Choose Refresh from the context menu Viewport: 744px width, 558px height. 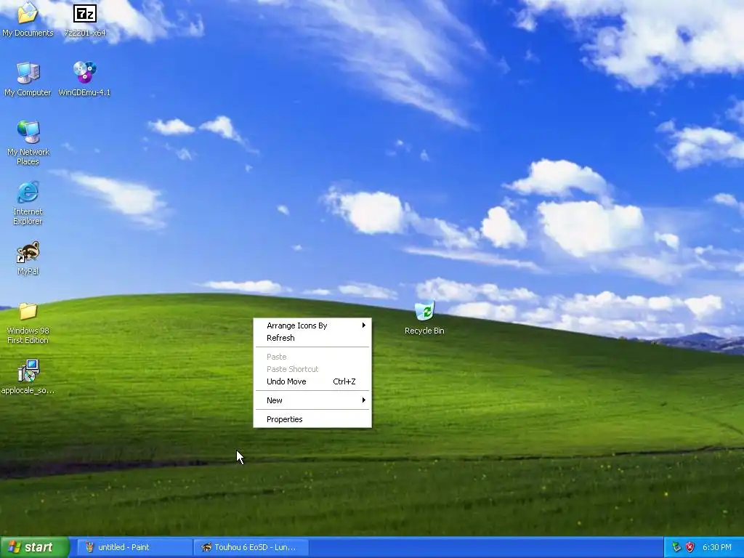(312, 338)
